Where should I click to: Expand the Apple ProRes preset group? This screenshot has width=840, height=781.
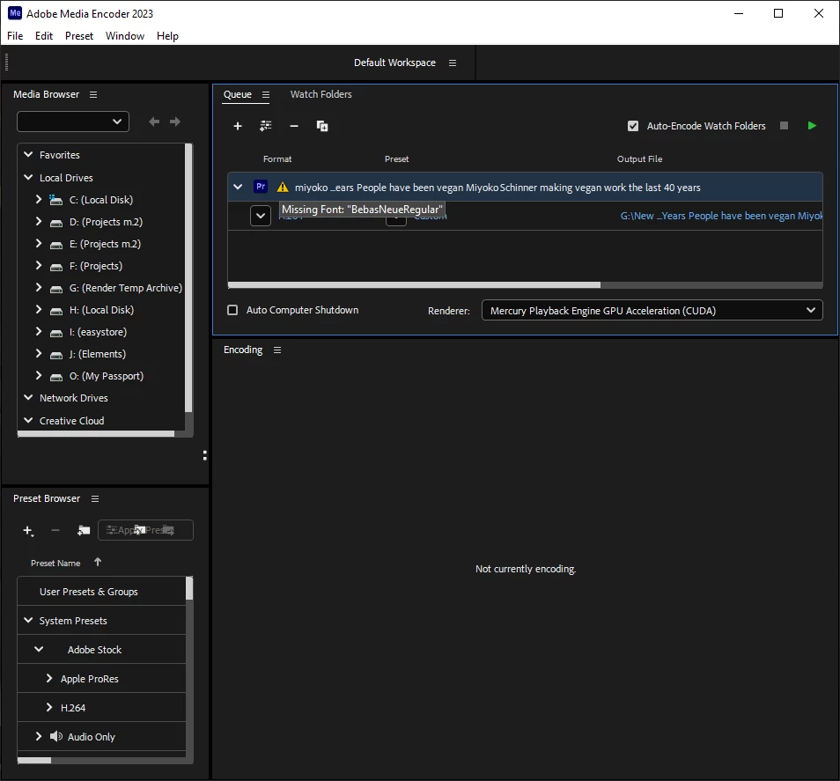pos(49,678)
